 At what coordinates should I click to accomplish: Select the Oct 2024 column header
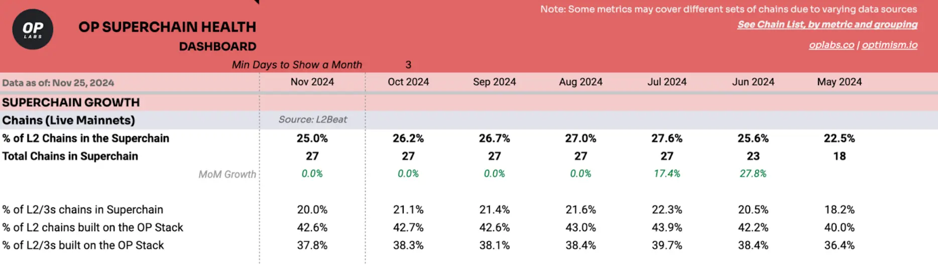point(408,82)
